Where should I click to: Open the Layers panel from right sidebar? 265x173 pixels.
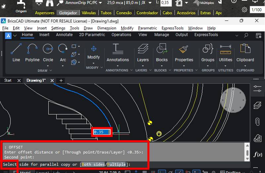[257, 105]
